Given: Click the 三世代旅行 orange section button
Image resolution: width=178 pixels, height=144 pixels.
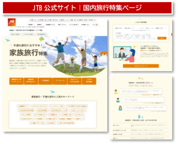Looking at the screenshot, I should [x=45, y=81].
